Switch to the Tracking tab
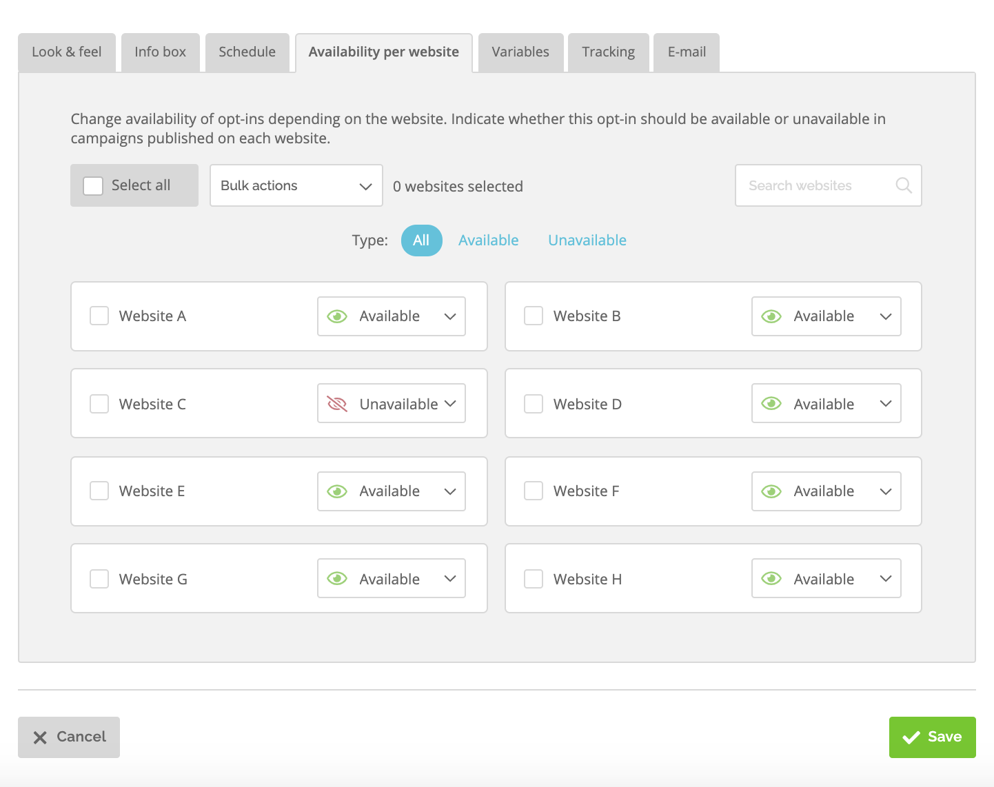994x787 pixels. pyautogui.click(x=609, y=52)
